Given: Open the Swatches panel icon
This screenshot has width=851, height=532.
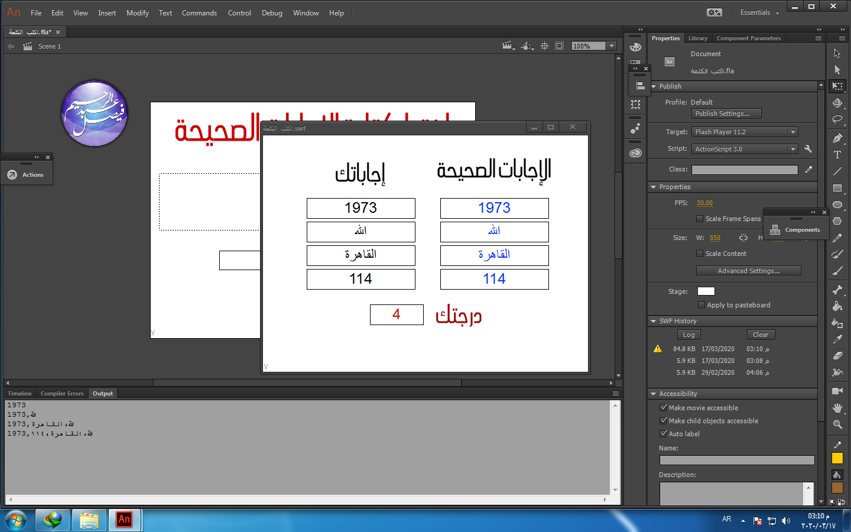Looking at the screenshot, I should tap(636, 61).
